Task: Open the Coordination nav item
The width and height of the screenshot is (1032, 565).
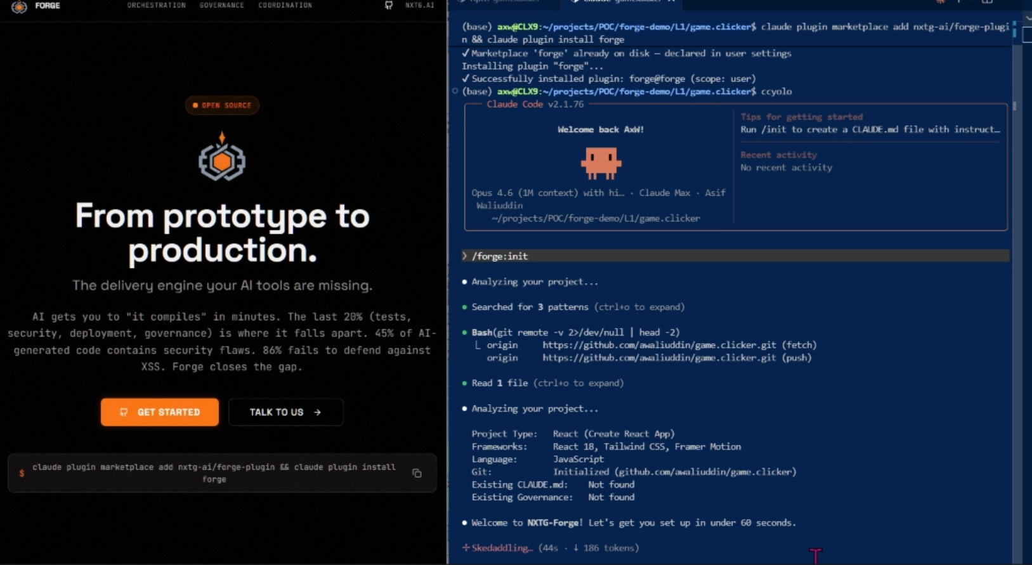Action: [285, 5]
